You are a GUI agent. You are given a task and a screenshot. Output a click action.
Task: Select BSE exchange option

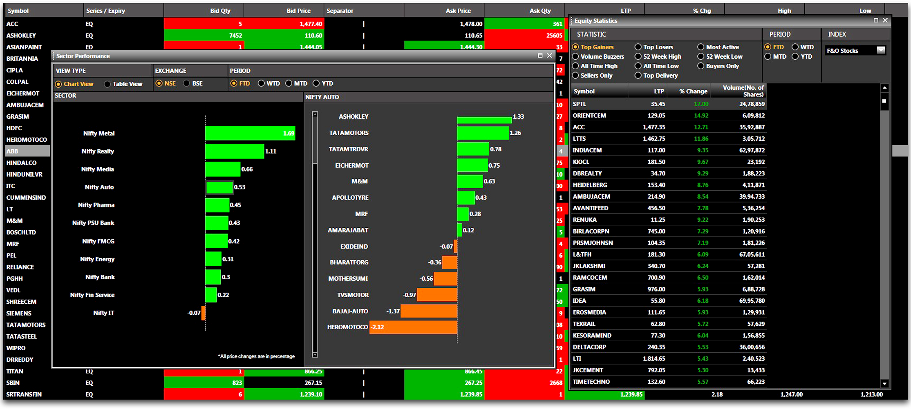point(193,83)
